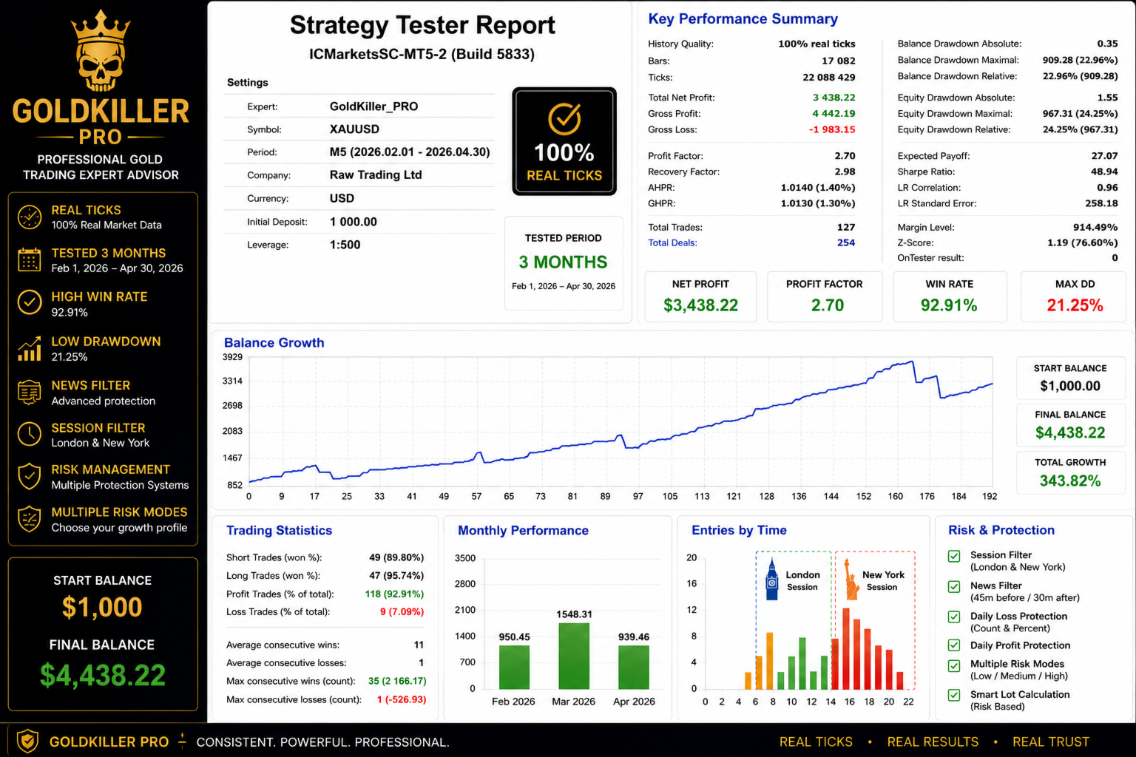Click the 1:500 leverage value
Viewport: 1136px width, 757px height.
click(345, 245)
